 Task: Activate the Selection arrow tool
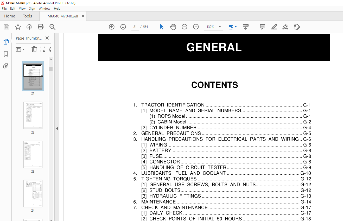coord(162,27)
